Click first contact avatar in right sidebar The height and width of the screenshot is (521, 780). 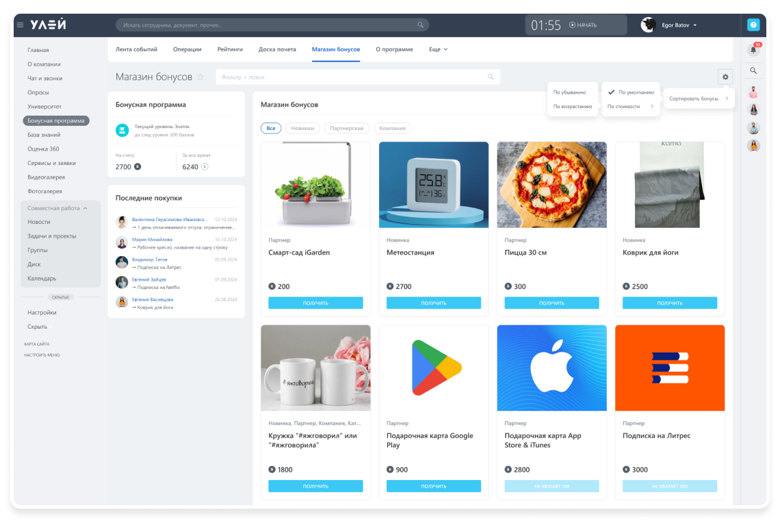click(x=753, y=92)
